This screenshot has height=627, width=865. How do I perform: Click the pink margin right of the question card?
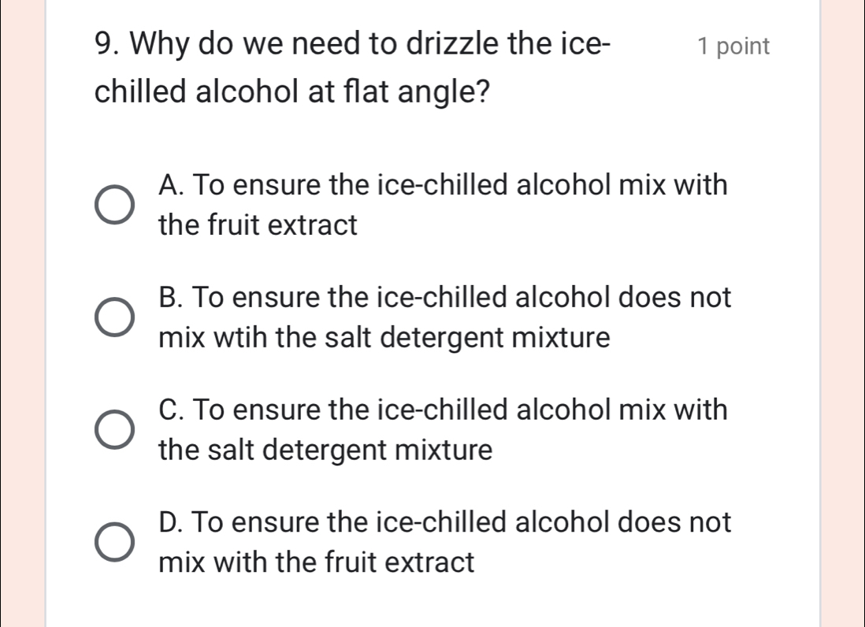[x=842, y=313]
